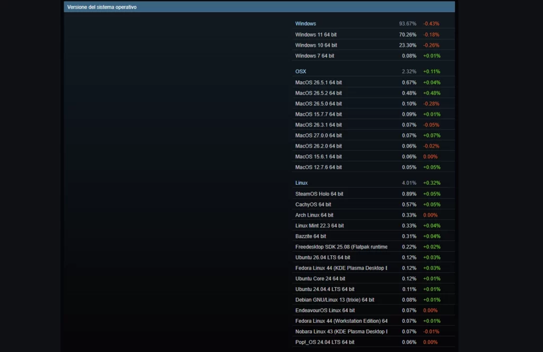Click the CachyOS share value 0.57%
Image resolution: width=543 pixels, height=352 pixels.
[x=409, y=204]
